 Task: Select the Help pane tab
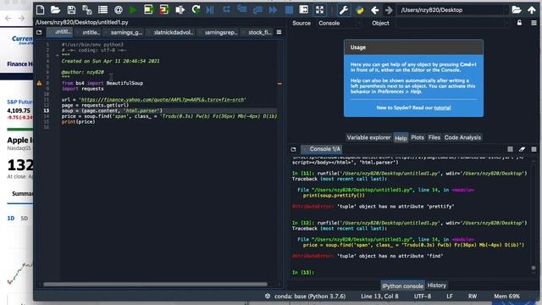[401, 137]
